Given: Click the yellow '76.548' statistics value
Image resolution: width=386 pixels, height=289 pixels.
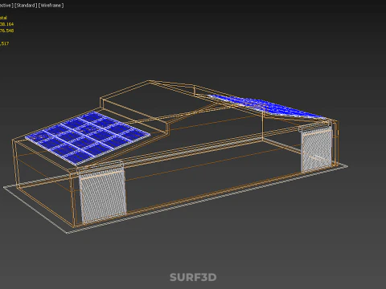Looking at the screenshot, I should pyautogui.click(x=6, y=31).
